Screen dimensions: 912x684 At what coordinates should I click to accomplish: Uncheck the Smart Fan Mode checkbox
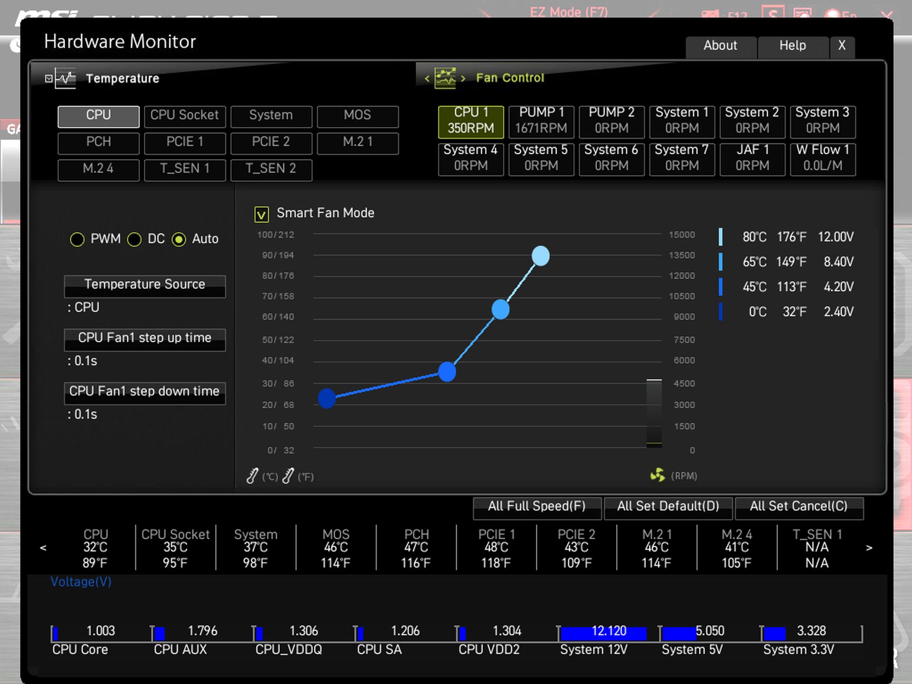click(x=262, y=214)
